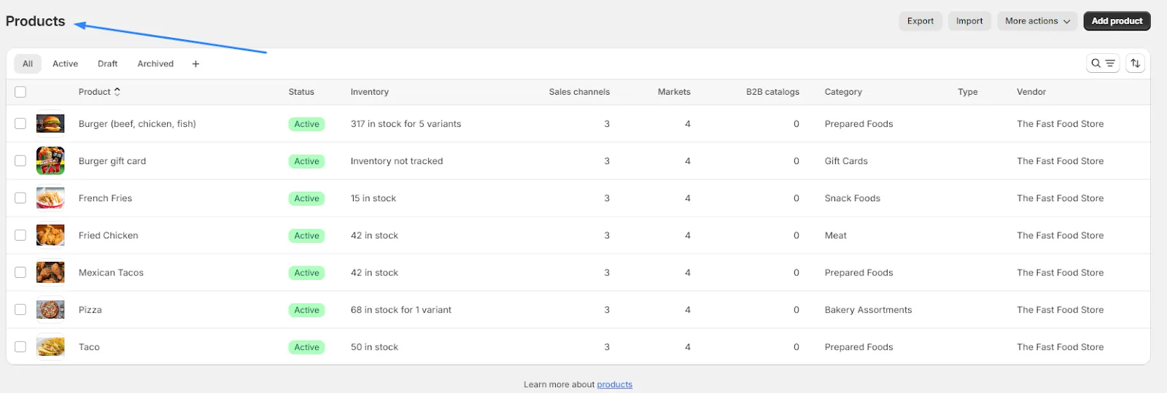Open search and filter products
Viewport: 1167px width, 393px height.
click(x=1103, y=63)
